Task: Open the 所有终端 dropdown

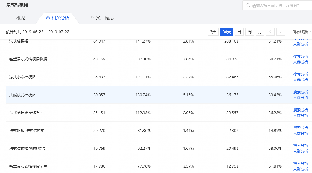Action: coord(302,32)
